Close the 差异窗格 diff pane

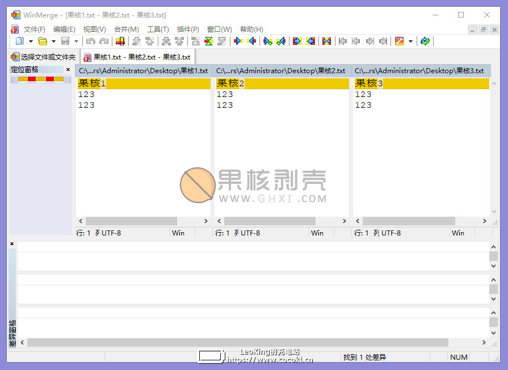tap(12, 243)
